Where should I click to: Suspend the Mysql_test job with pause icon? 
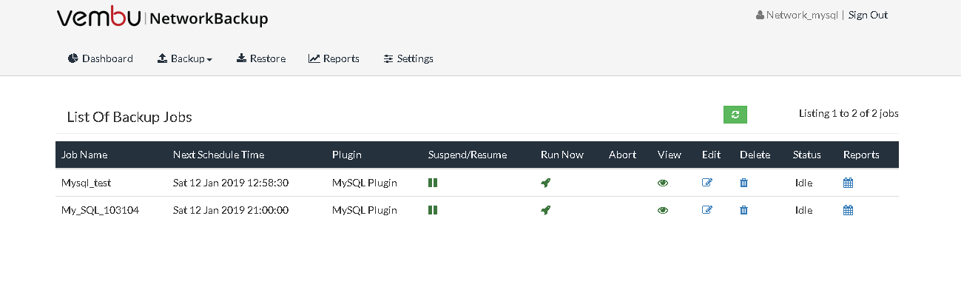433,183
